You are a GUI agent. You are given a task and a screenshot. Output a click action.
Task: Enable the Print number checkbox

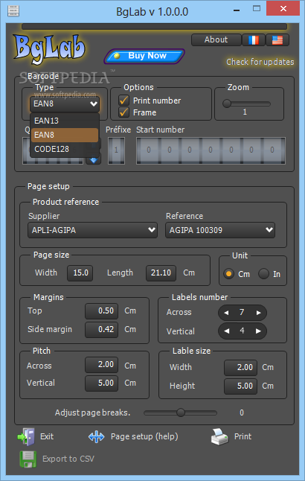click(x=123, y=101)
